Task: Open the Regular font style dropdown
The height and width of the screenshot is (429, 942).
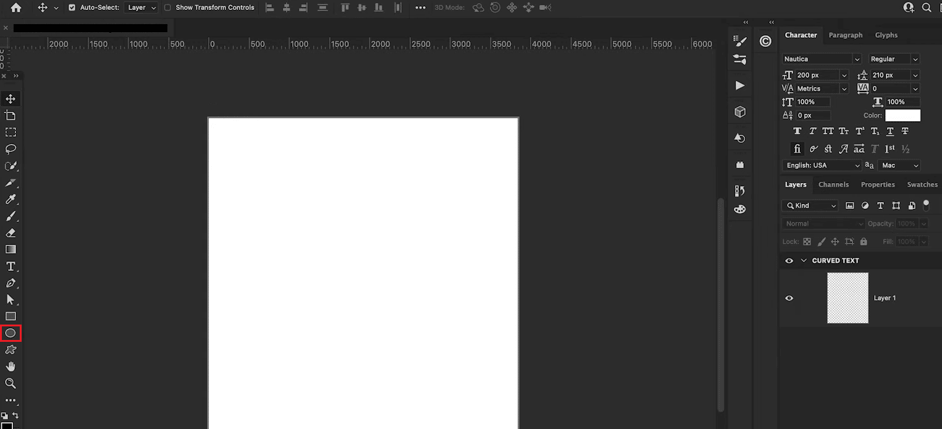Action: click(894, 59)
